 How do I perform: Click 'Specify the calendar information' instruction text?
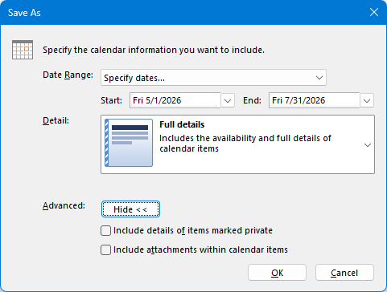[154, 50]
